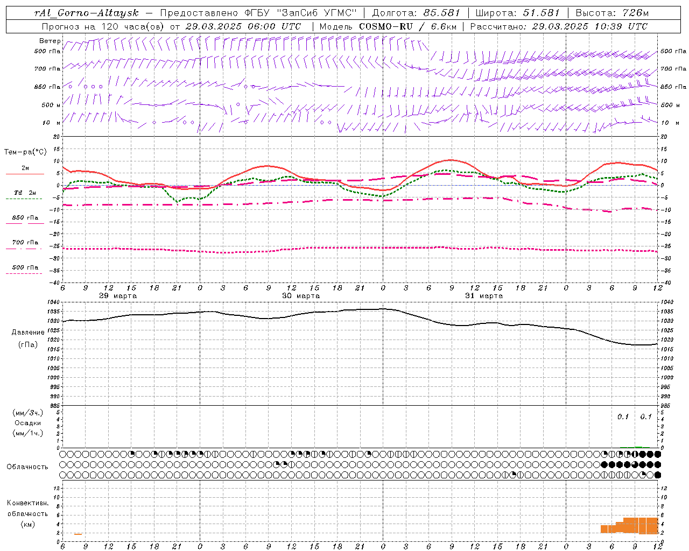Click the (км) unit under Конвективн. облачность

(x=28, y=524)
